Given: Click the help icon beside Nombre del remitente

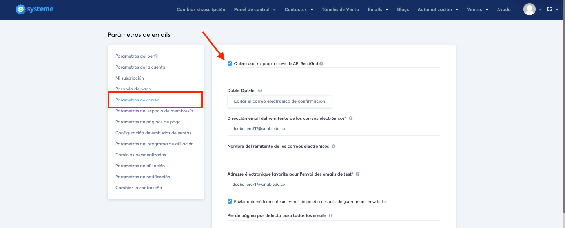Looking at the screenshot, I should [333, 146].
